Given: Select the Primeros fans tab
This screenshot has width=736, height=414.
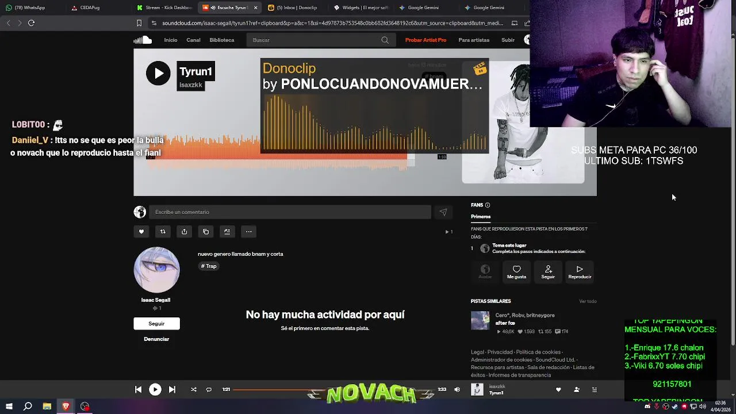Looking at the screenshot, I should click(x=481, y=217).
